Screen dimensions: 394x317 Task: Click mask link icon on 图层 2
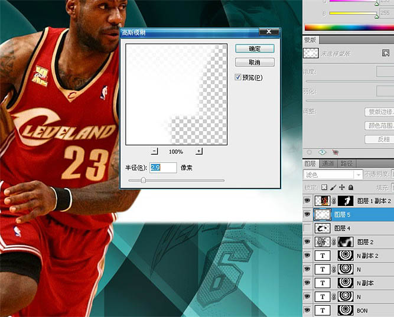(x=334, y=242)
